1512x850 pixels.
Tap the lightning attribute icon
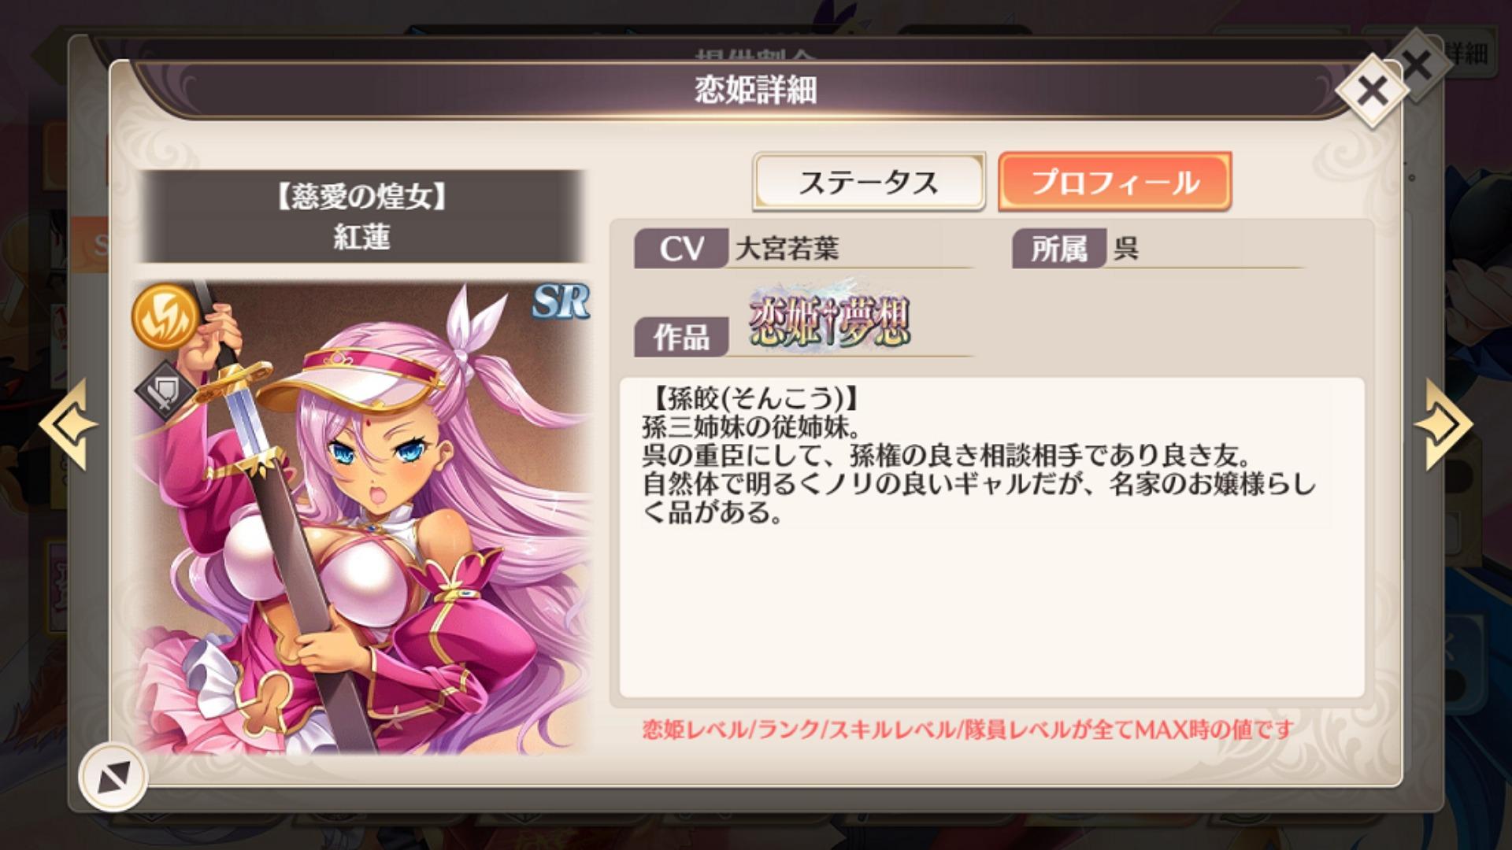coord(165,316)
